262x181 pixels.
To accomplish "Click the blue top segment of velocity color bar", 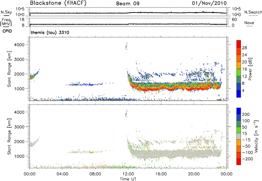I will point(239,111).
